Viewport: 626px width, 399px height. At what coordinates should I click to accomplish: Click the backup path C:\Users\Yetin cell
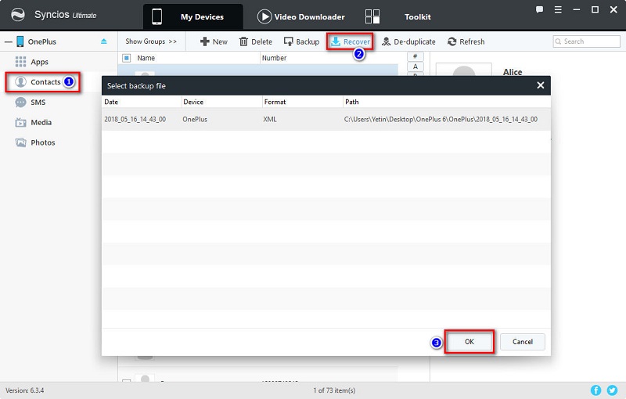click(441, 119)
